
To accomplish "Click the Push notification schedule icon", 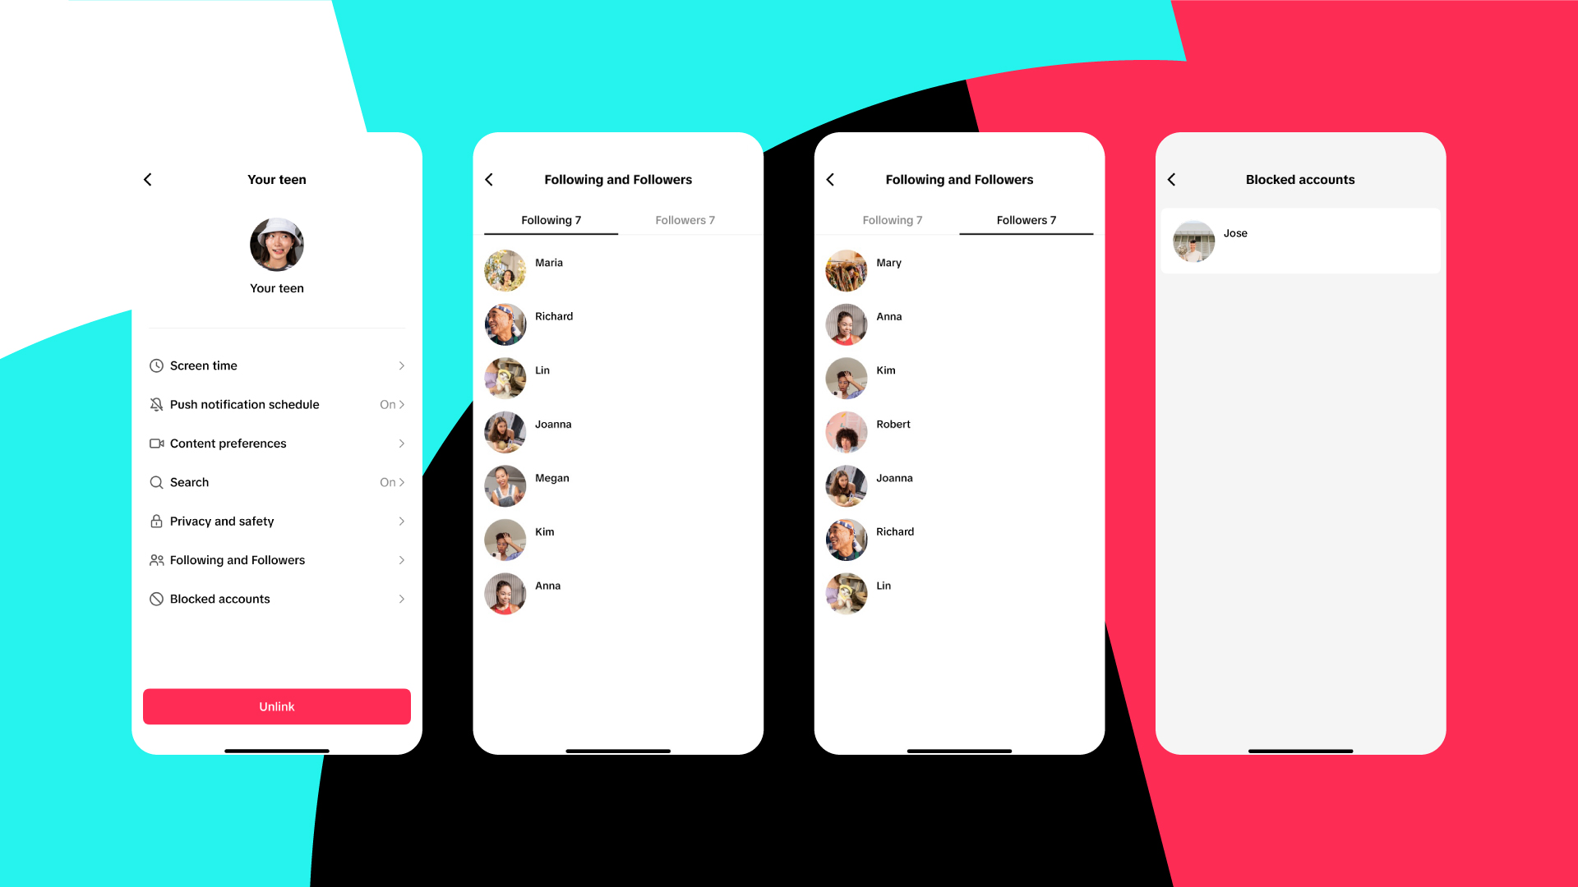I will (156, 403).
